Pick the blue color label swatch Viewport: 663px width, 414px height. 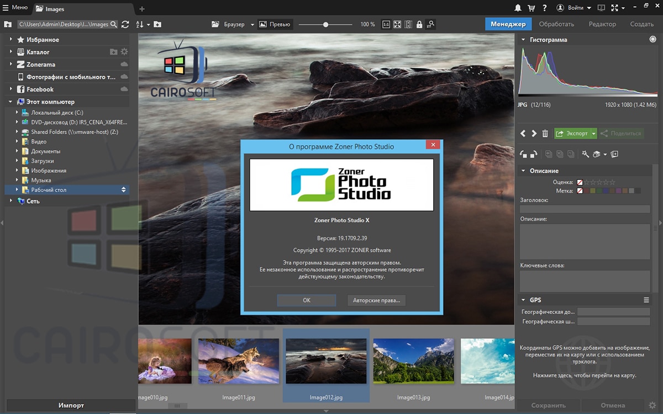click(x=606, y=191)
